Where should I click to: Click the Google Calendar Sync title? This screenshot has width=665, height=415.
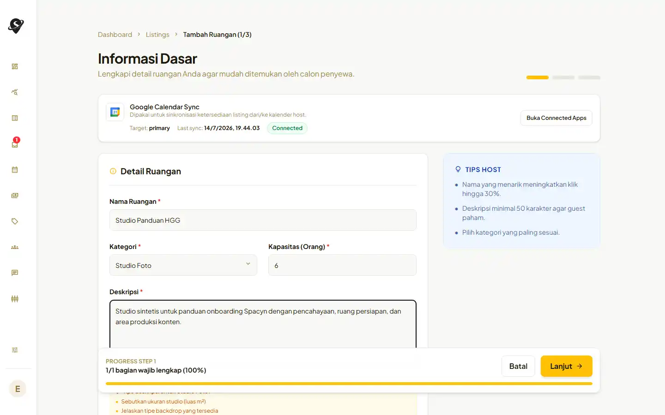tap(164, 107)
